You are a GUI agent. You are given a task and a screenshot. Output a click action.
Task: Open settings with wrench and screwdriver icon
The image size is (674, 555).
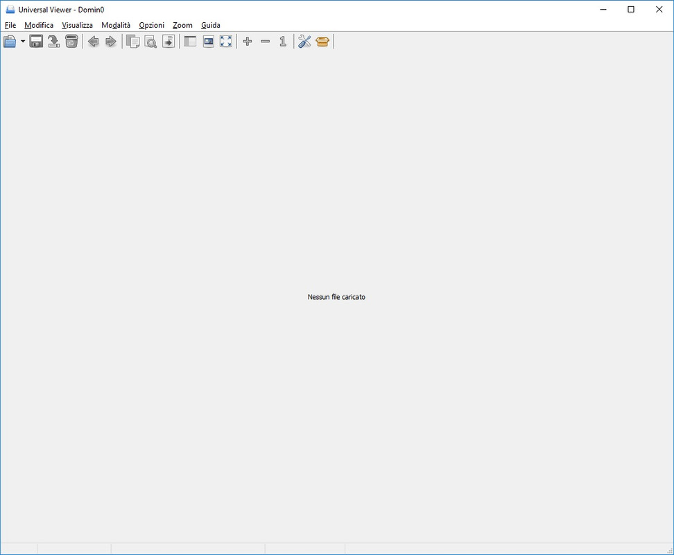click(x=305, y=42)
